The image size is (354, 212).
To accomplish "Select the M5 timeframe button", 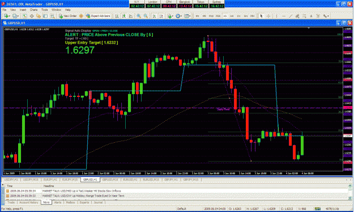I will 204,16.
